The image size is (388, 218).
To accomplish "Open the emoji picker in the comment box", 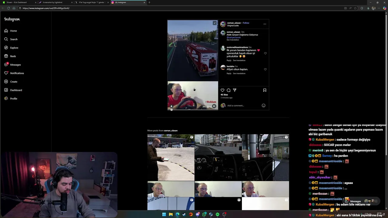I will point(263,106).
